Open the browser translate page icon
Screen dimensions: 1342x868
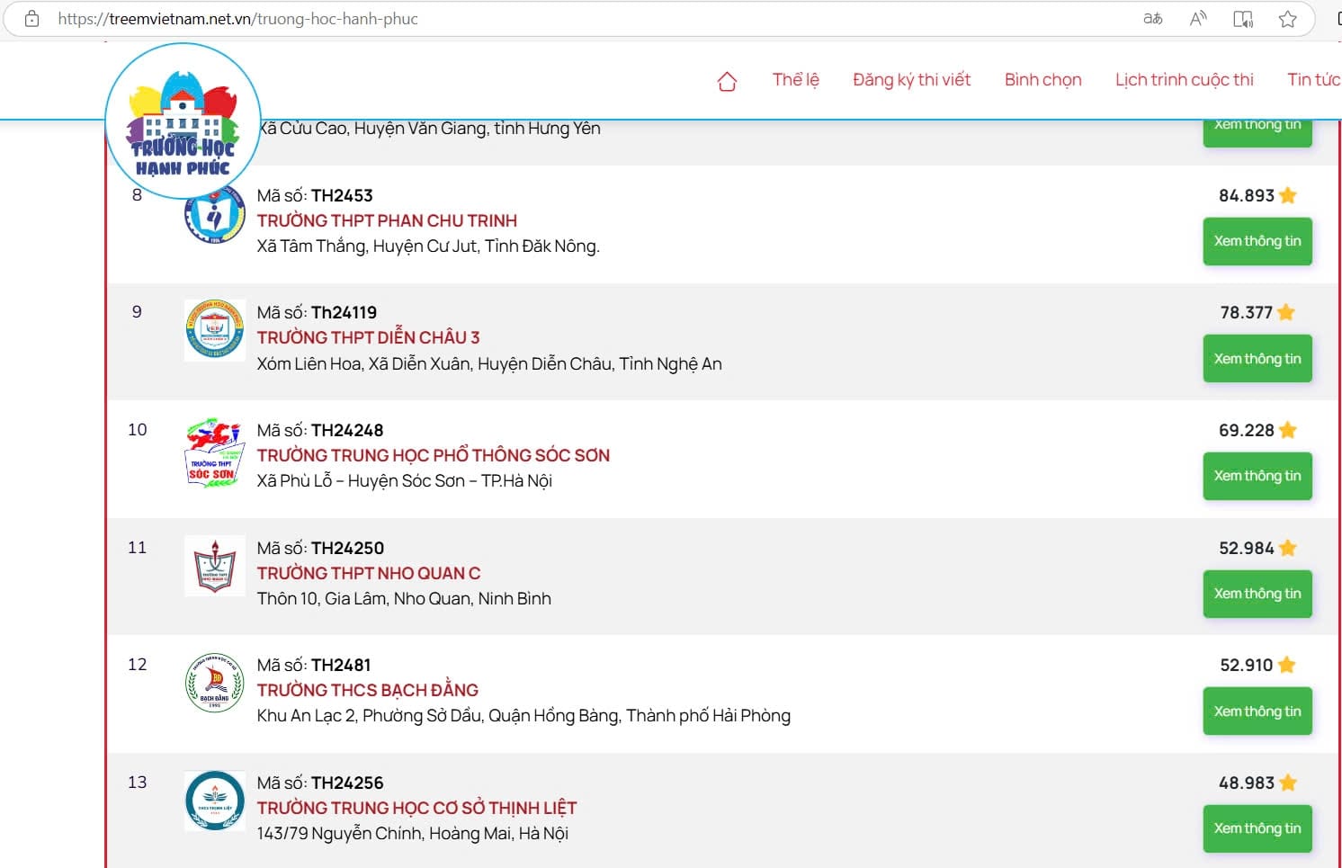1152,19
